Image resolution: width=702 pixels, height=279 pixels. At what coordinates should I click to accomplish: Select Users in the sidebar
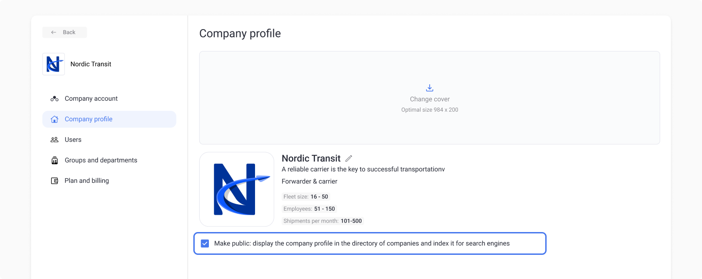coord(73,140)
